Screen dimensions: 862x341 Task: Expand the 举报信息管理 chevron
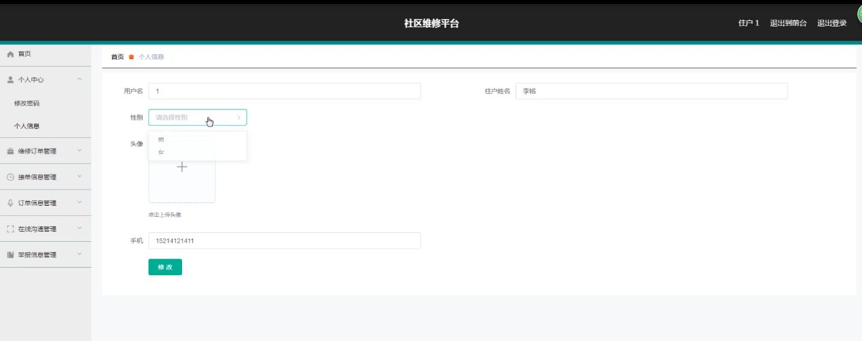[79, 255]
